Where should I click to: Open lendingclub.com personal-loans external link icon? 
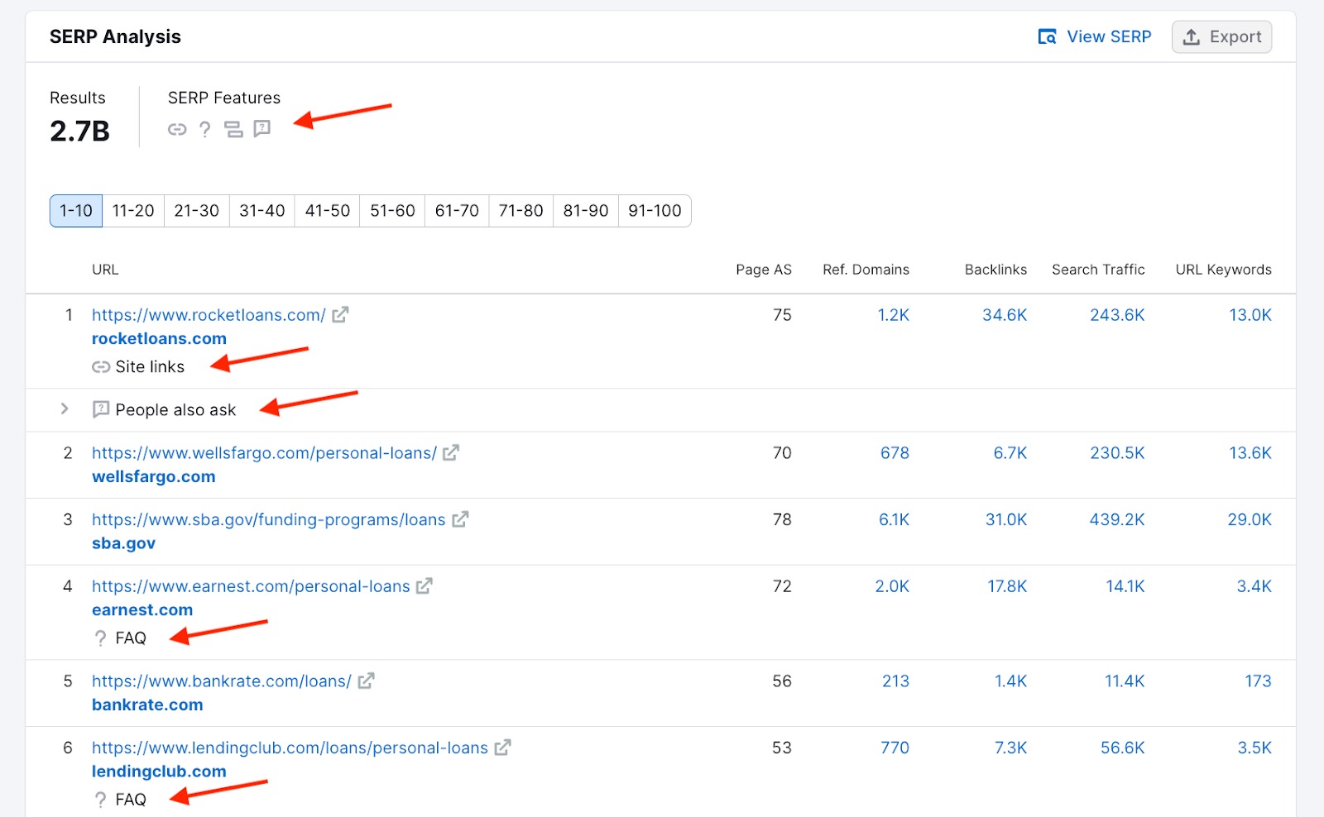502,748
